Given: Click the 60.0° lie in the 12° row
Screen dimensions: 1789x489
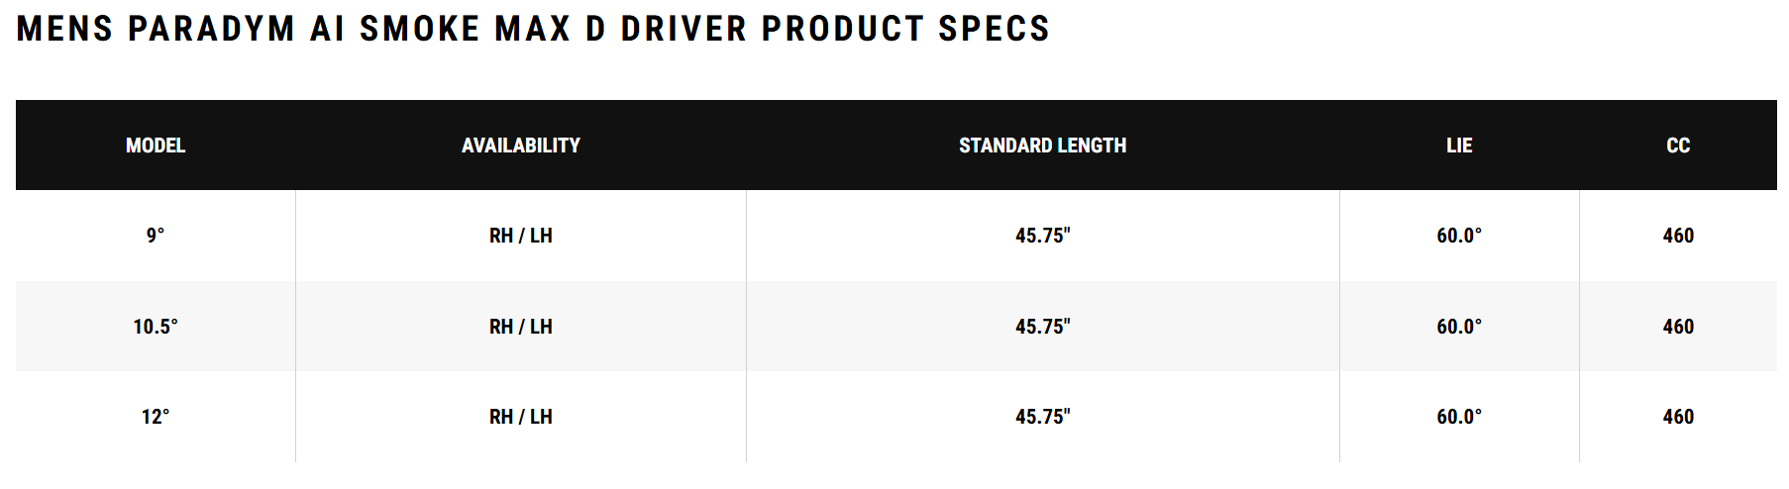Looking at the screenshot, I should pyautogui.click(x=1459, y=417).
